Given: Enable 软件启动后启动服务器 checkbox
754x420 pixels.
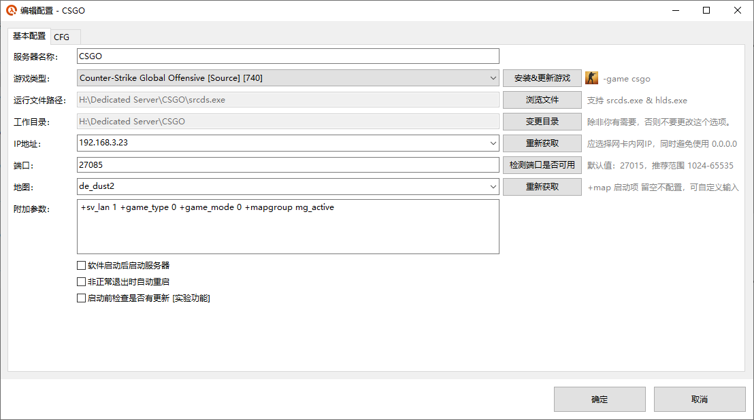Looking at the screenshot, I should (82, 266).
